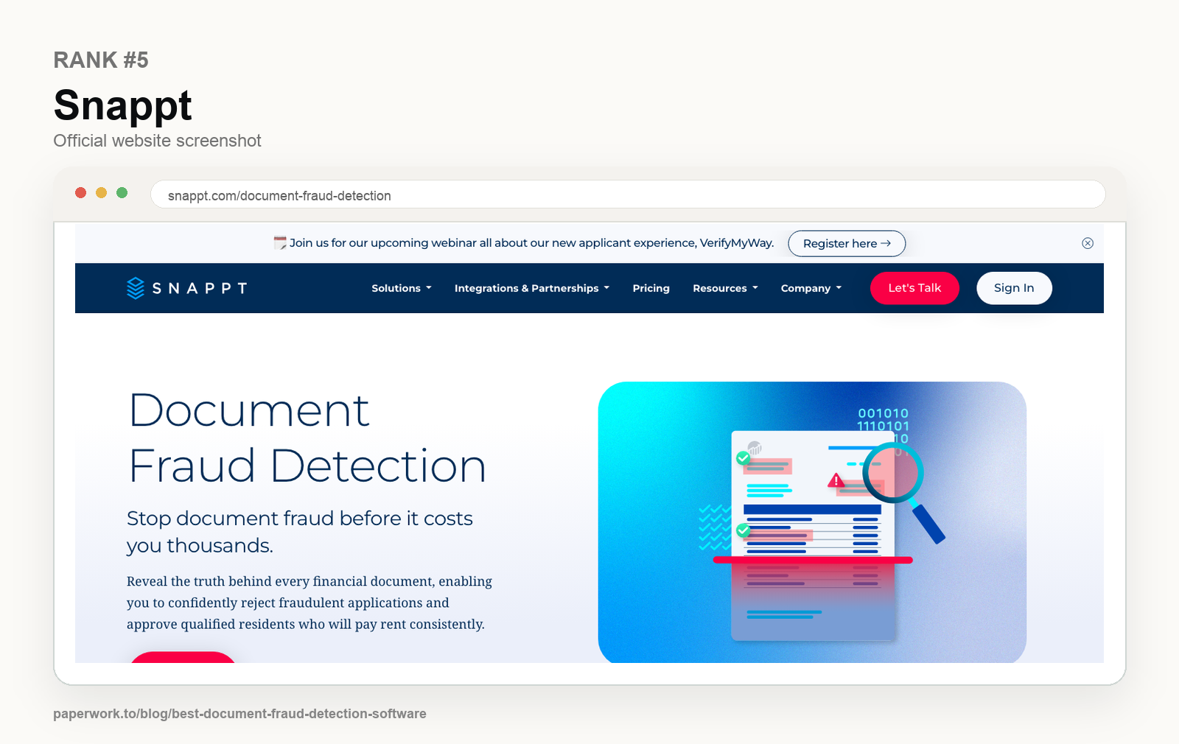This screenshot has width=1179, height=744.
Task: Click the Let's Talk button
Action: point(914,288)
